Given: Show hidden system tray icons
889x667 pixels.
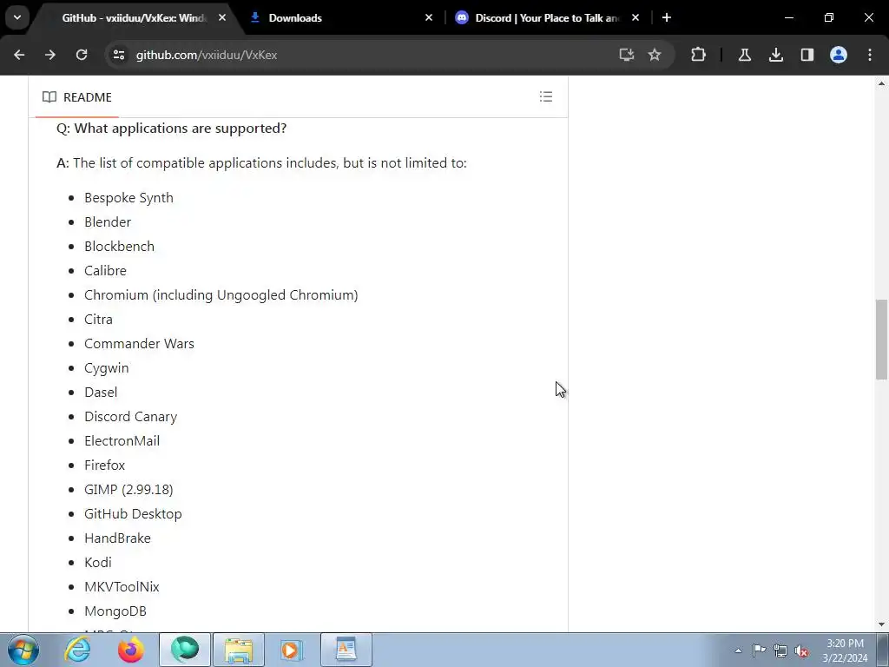Looking at the screenshot, I should tap(738, 650).
